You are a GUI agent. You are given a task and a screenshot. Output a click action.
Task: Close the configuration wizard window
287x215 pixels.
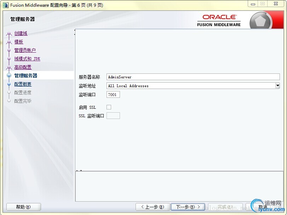pos(276,4)
